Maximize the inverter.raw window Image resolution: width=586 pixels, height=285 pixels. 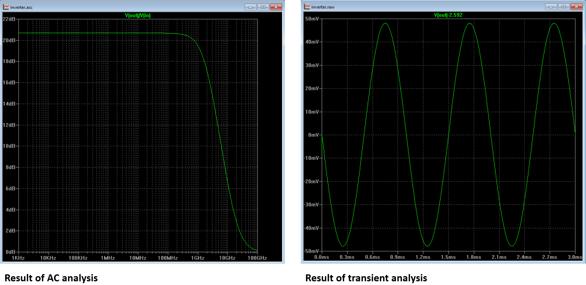[x=564, y=7]
